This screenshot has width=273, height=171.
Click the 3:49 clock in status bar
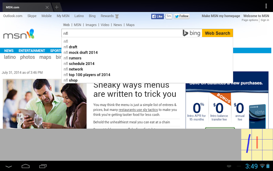[252, 166]
